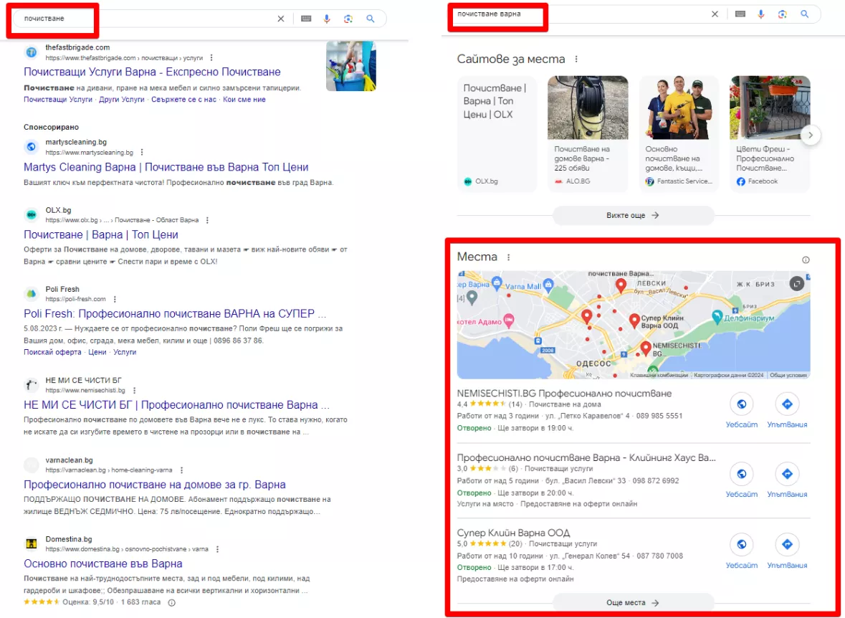Open Google Lens in the left search bar
The width and height of the screenshot is (845, 618).
348,19
